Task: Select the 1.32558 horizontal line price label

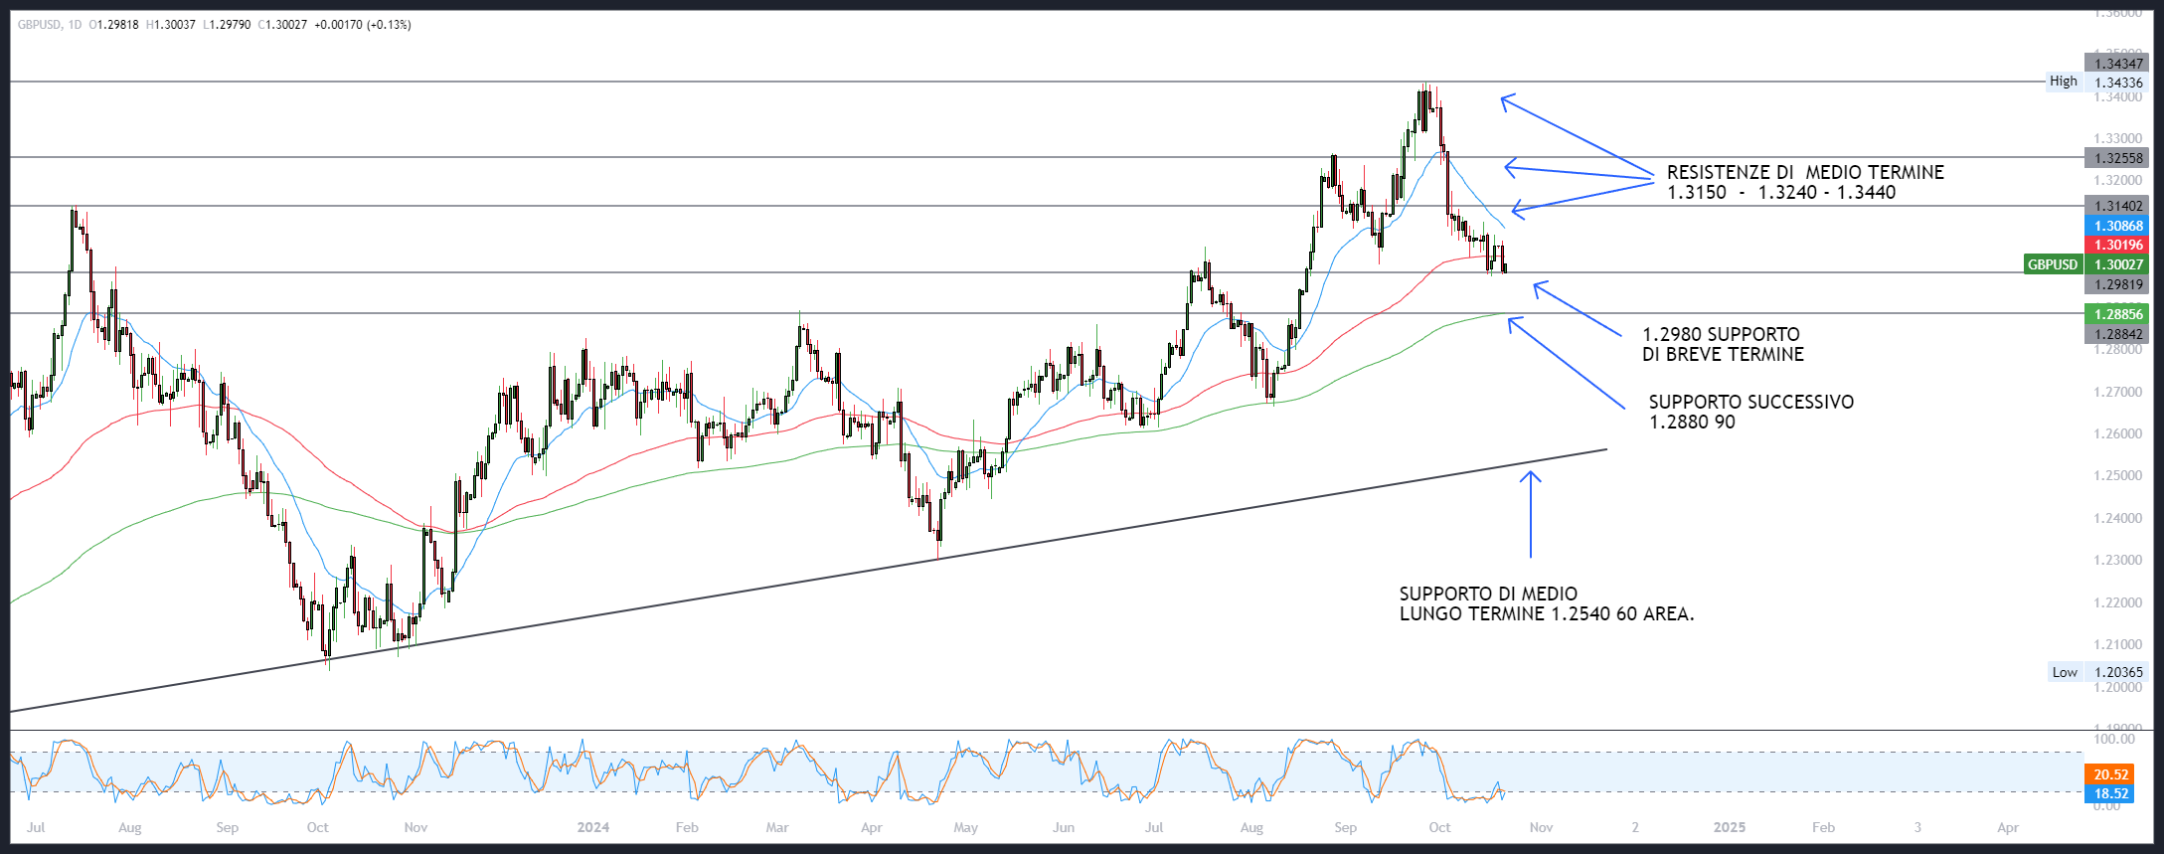Action: (x=2118, y=158)
